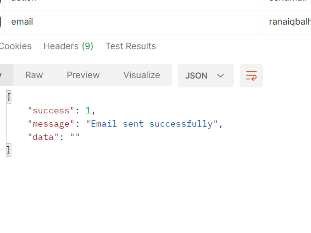Image resolution: width=311 pixels, height=233 pixels.
Task: Select the "success" key in response
Action: [x=51, y=111]
